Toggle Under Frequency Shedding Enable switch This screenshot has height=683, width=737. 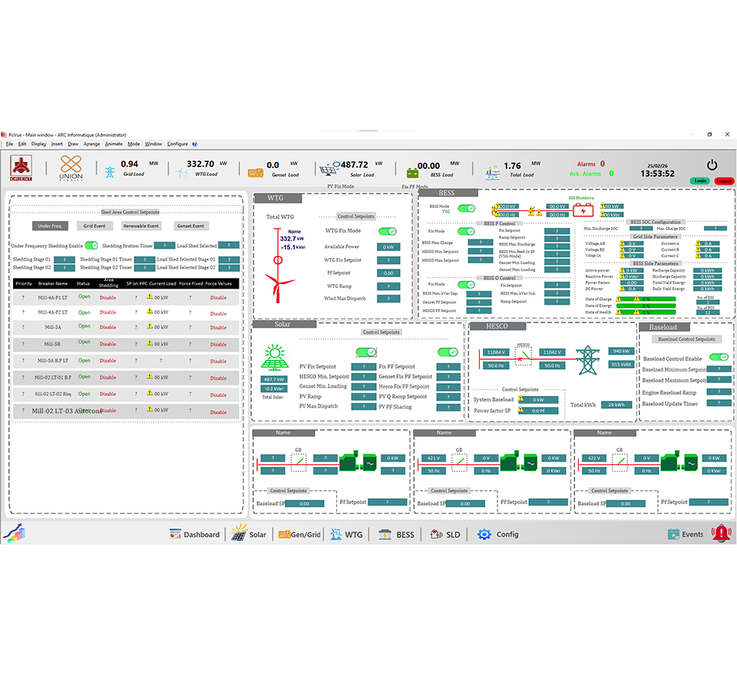(x=91, y=246)
